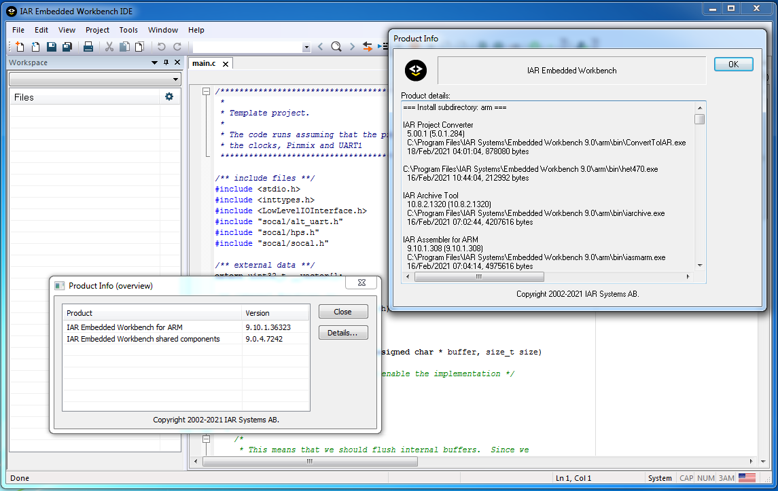The width and height of the screenshot is (778, 491).
Task: Click Close in Product Info overview
Action: [342, 312]
